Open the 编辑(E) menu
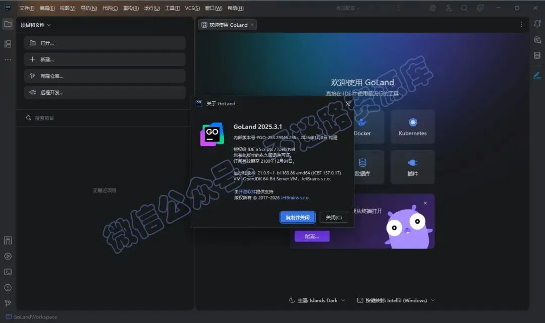This screenshot has height=323, width=545. pos(47,8)
